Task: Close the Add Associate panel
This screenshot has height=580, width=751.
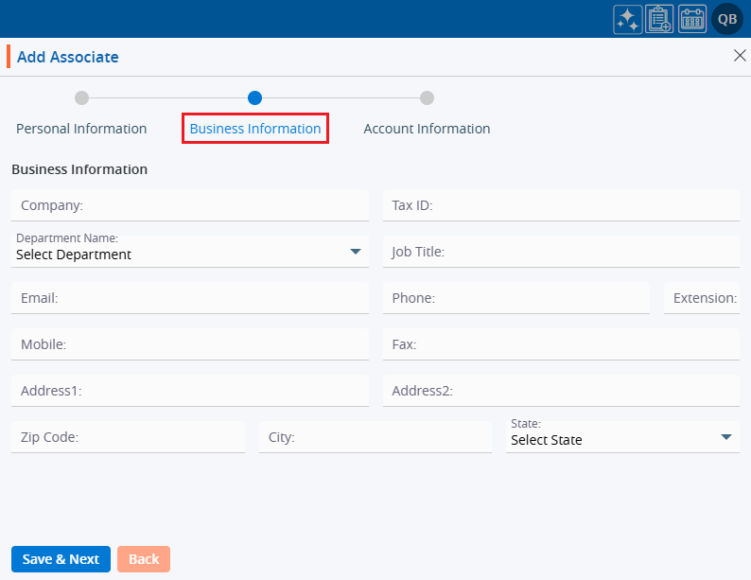Action: (740, 56)
